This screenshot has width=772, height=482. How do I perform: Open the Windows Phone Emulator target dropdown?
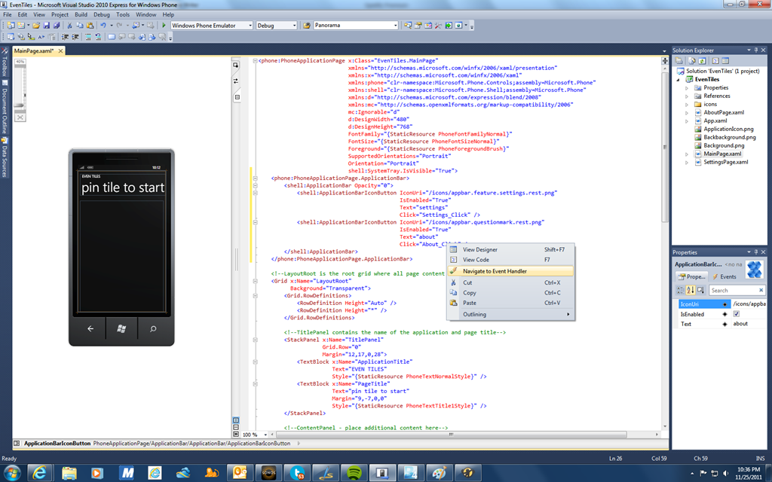[x=250, y=26]
